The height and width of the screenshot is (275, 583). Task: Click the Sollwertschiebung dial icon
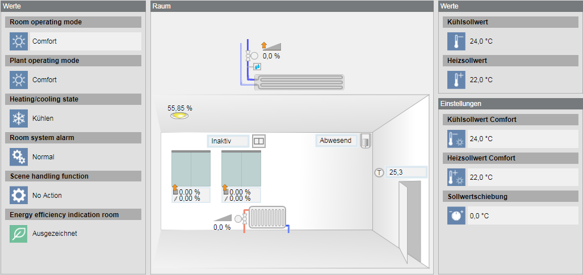456,215
